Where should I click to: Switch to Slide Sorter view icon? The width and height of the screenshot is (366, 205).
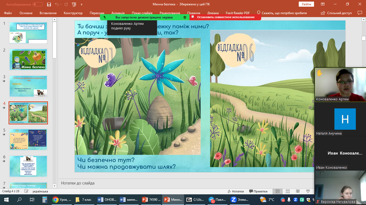click(287, 191)
